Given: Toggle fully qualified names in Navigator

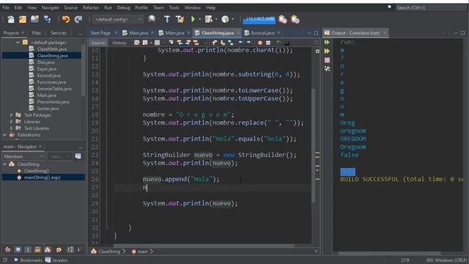Looking at the screenshot, I should click(59, 249).
